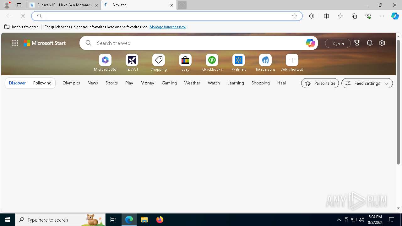Click the Personalize button
The height and width of the screenshot is (226, 402).
click(x=320, y=83)
